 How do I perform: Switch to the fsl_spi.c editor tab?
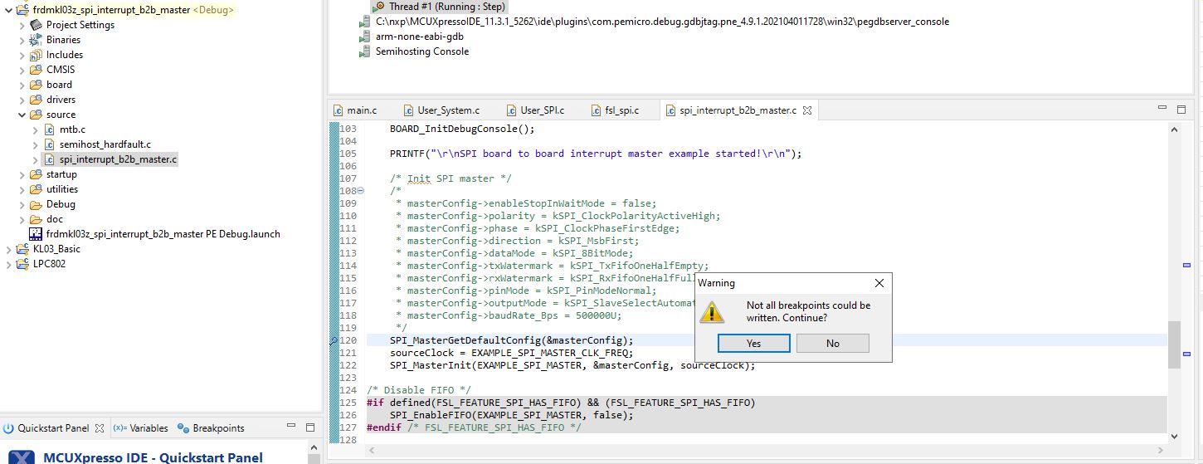coord(615,110)
